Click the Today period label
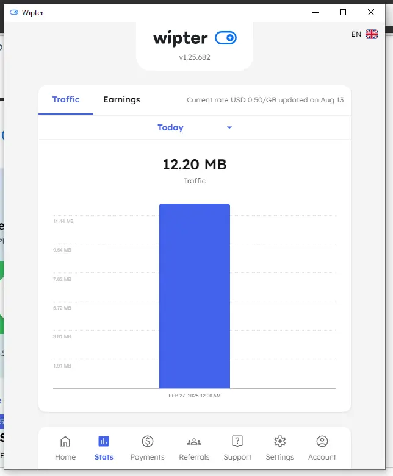393x476 pixels. 170,127
